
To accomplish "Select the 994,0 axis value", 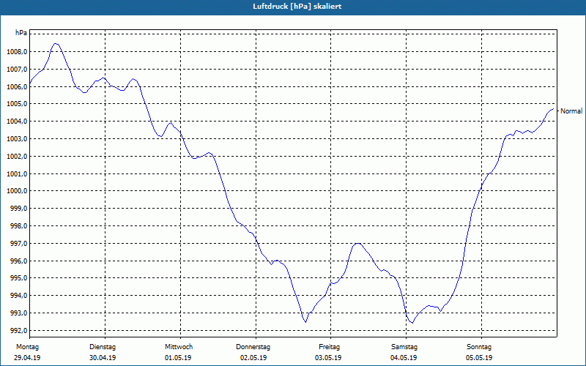I will click(19, 296).
